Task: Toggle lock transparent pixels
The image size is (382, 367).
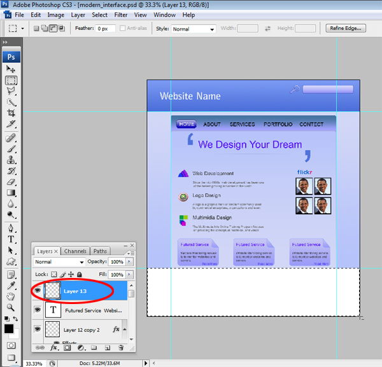Action: click(x=54, y=275)
